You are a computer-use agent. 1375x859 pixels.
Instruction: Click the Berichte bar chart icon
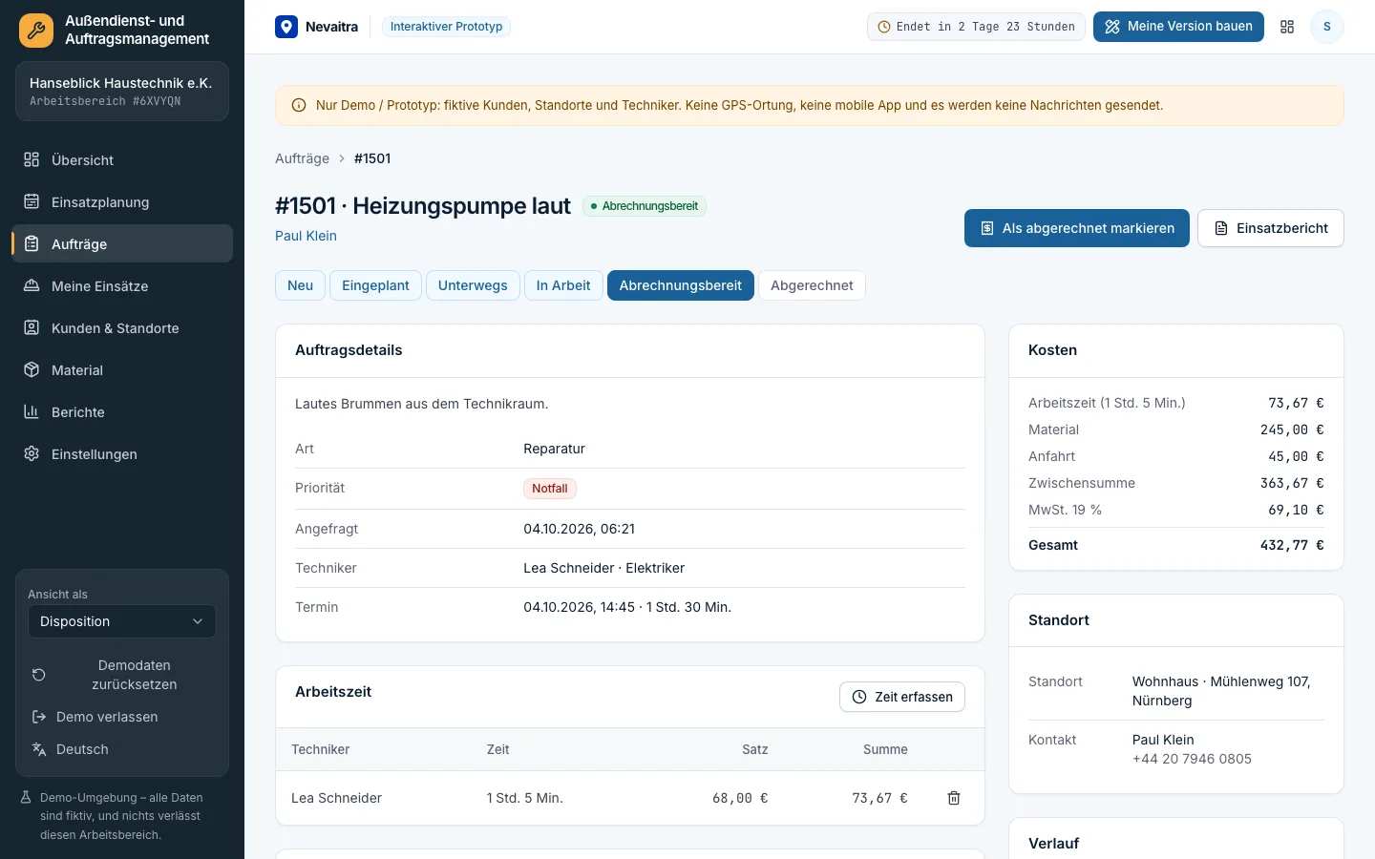32,411
